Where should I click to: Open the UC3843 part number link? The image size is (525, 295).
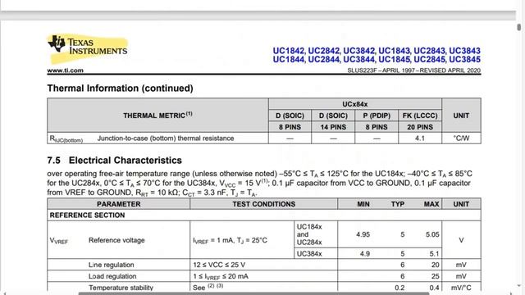(465, 51)
